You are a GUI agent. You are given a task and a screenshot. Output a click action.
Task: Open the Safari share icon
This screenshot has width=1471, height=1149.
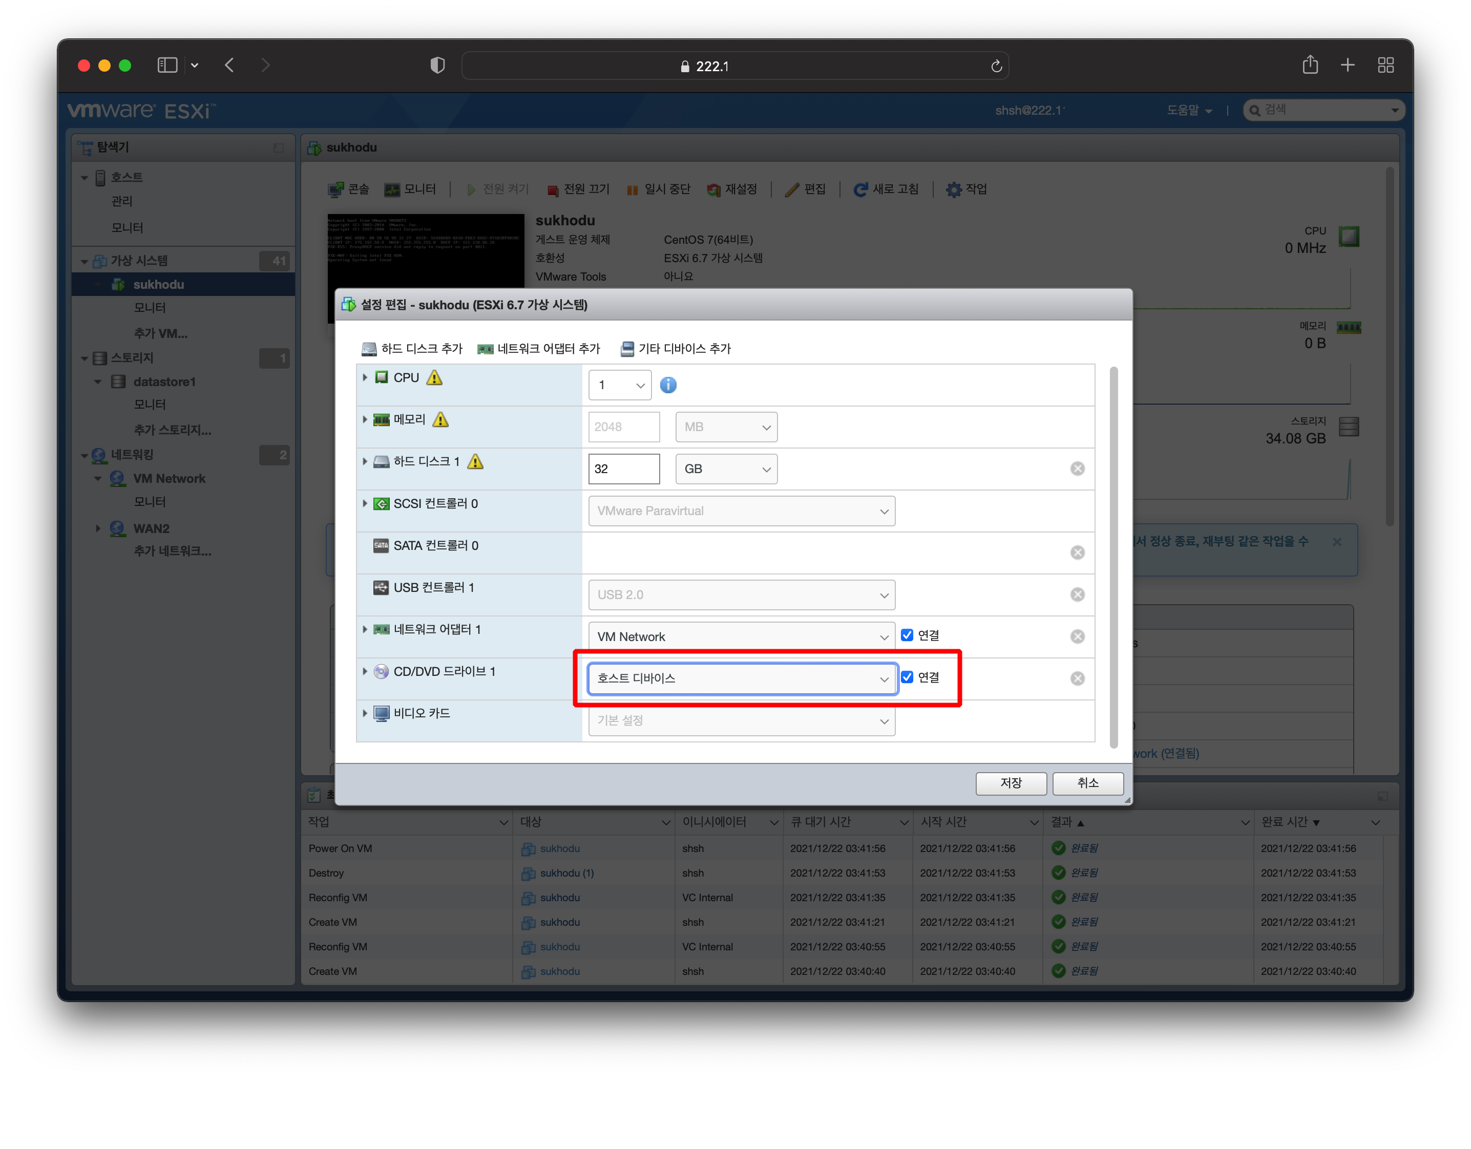pyautogui.click(x=1309, y=66)
